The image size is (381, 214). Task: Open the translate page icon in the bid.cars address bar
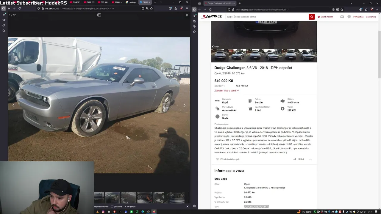[147, 8]
